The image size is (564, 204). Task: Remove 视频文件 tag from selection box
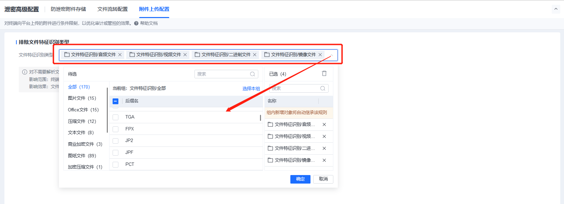click(185, 55)
